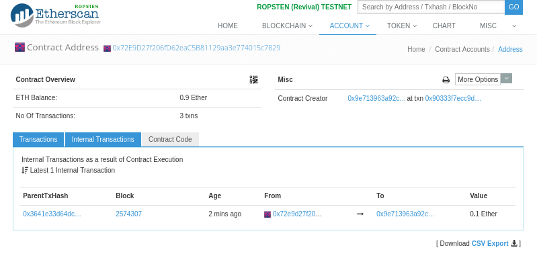Open the Contract Creator address 0x9e713963a92c...
The width and height of the screenshot is (537, 260).
377,98
